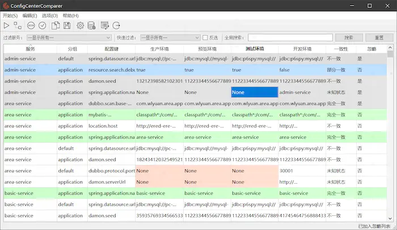Click the 预览环境 column header

point(207,49)
